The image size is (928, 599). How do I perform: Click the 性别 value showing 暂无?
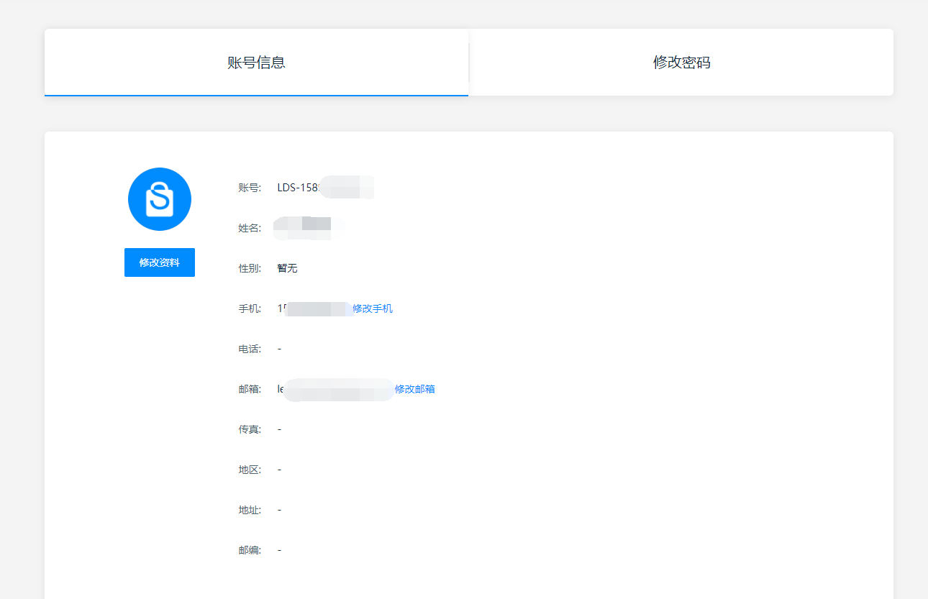tap(286, 268)
